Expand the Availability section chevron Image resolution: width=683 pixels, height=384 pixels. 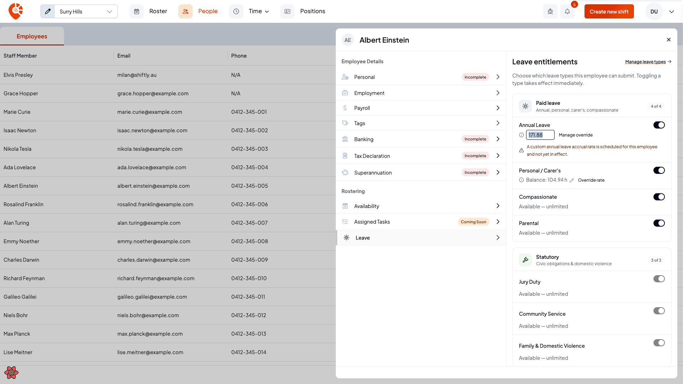498,206
